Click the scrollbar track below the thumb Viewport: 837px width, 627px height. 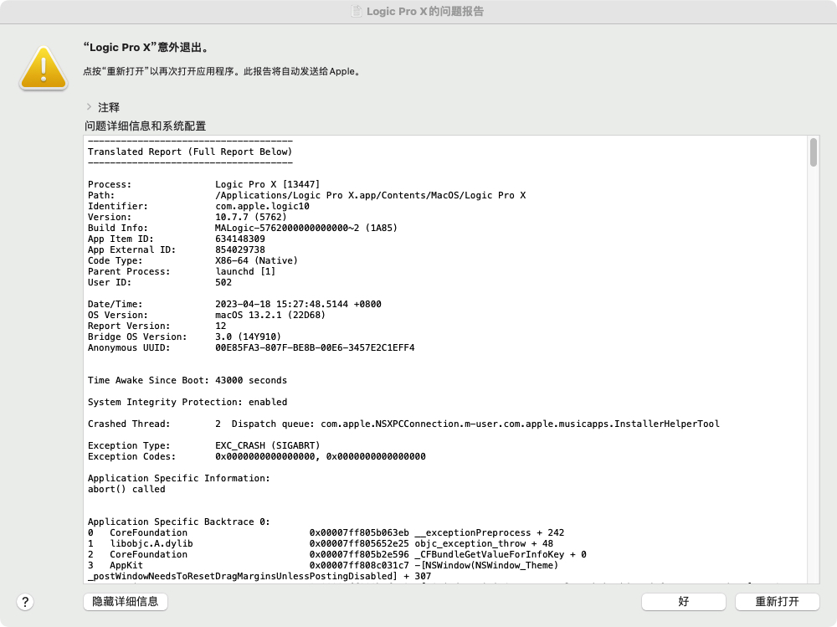[x=813, y=377]
